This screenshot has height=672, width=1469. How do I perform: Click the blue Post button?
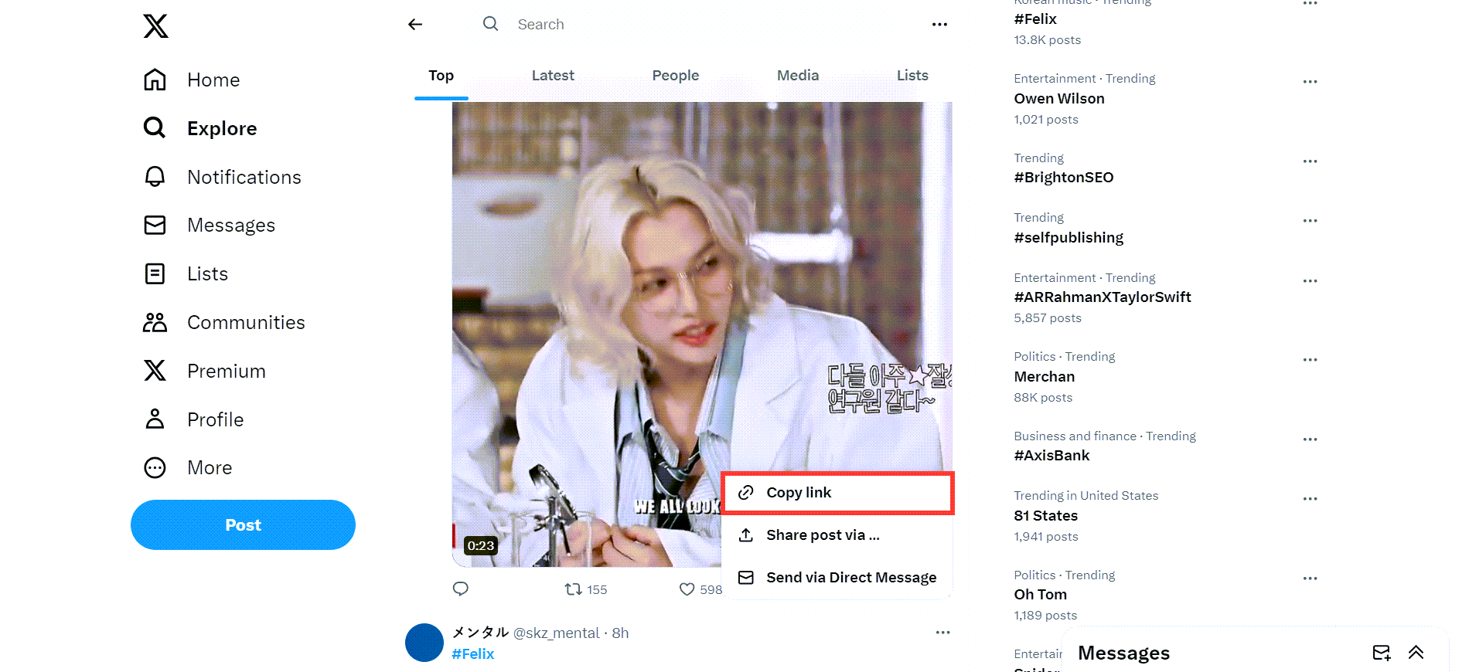click(x=243, y=524)
